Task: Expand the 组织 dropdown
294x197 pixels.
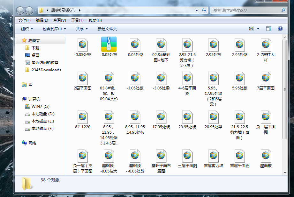Action: 27,29
